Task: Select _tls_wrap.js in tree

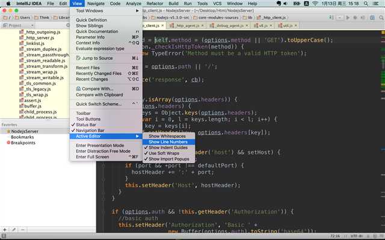Action: (x=34, y=95)
